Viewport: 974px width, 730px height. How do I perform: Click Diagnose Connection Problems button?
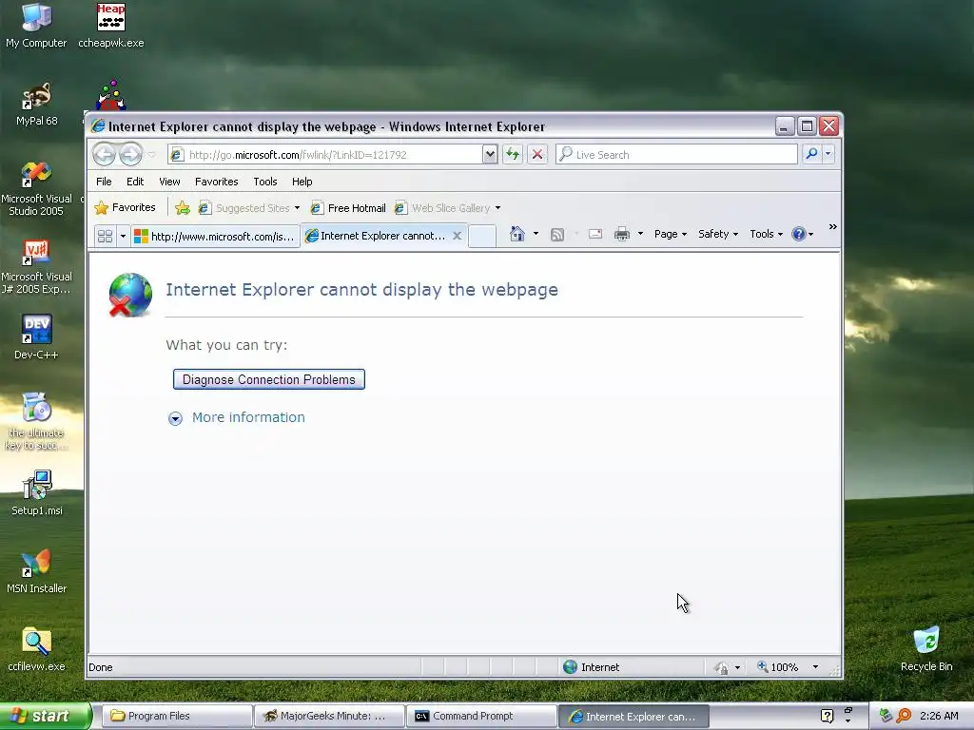pos(269,379)
